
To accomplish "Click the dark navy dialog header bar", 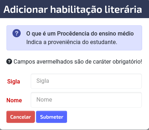I will coord(74,9).
